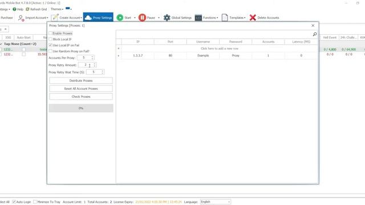Sort by the IP column header
This screenshot has height=205, width=365.
[x=138, y=42]
